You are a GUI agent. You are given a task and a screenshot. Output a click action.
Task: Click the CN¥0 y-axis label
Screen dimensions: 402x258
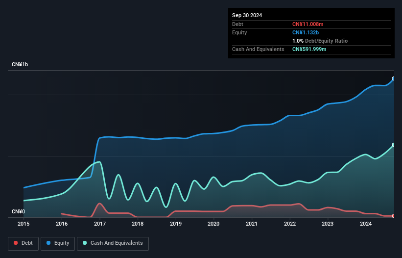(19, 211)
